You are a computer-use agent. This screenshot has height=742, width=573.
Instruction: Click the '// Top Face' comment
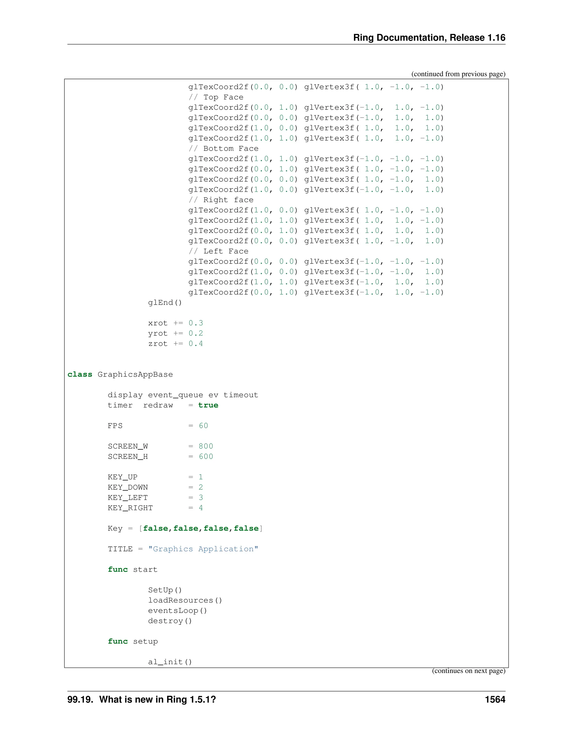pyautogui.click(x=216, y=97)
